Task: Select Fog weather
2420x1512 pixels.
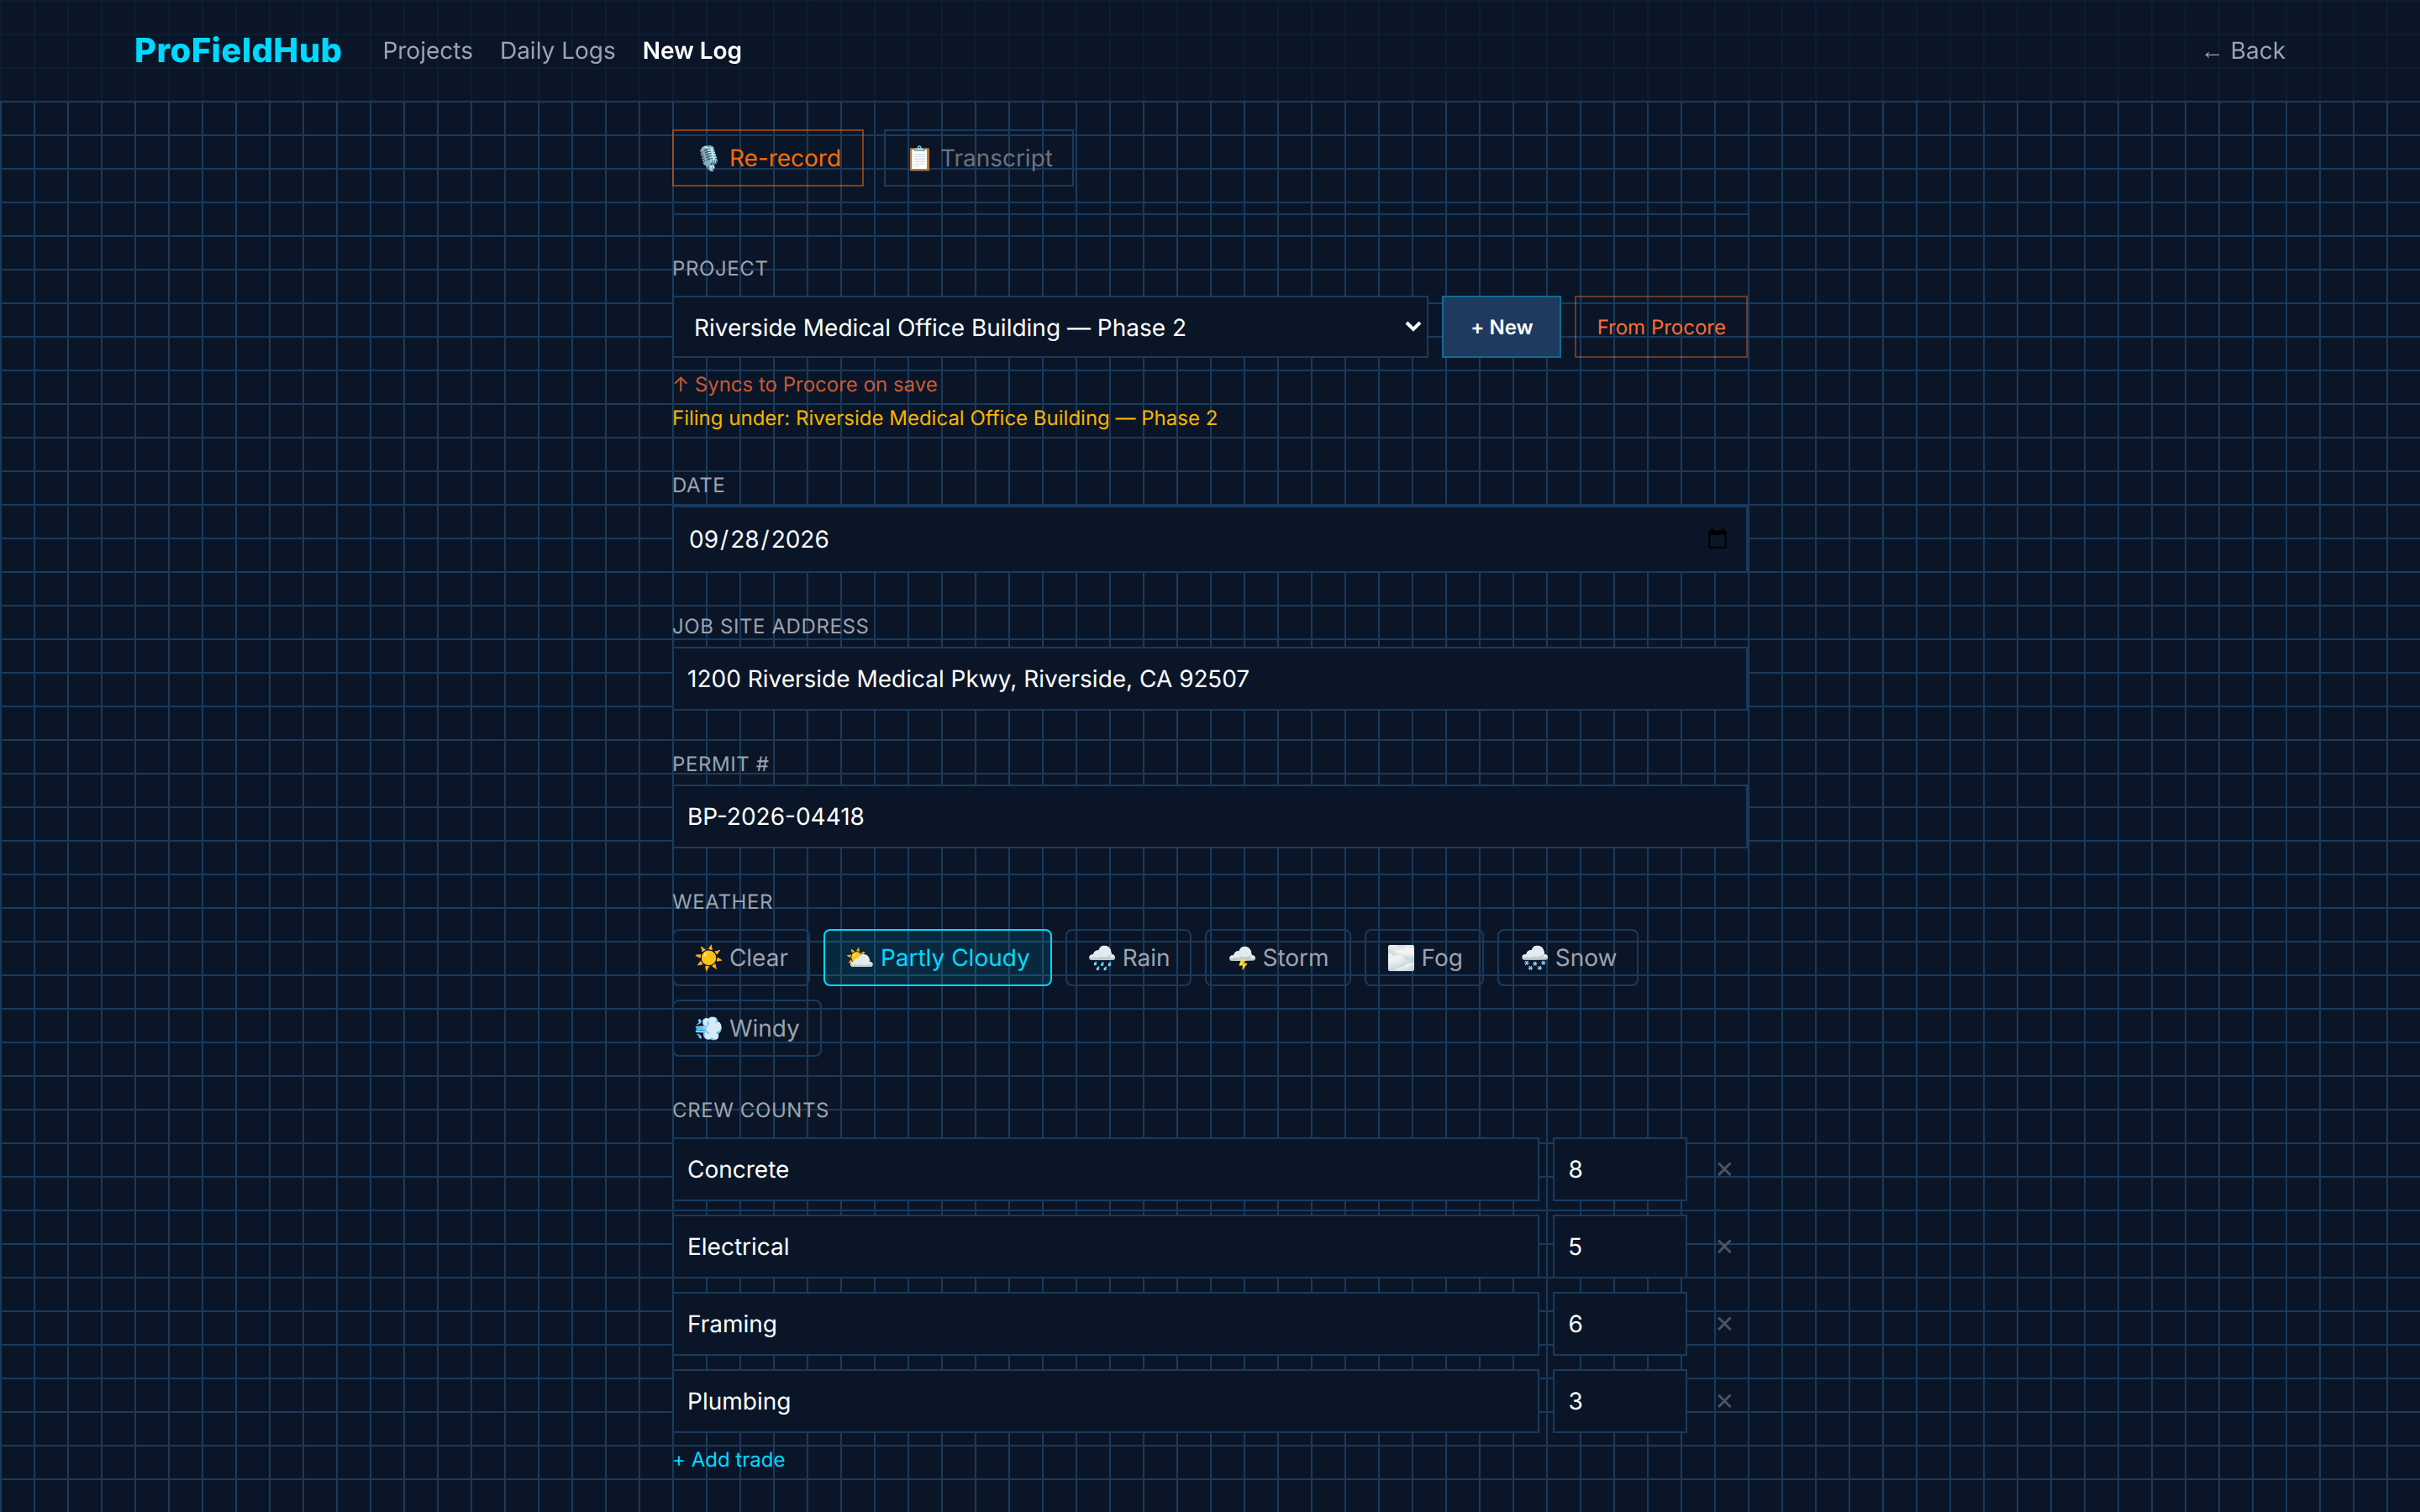Action: coord(1424,958)
